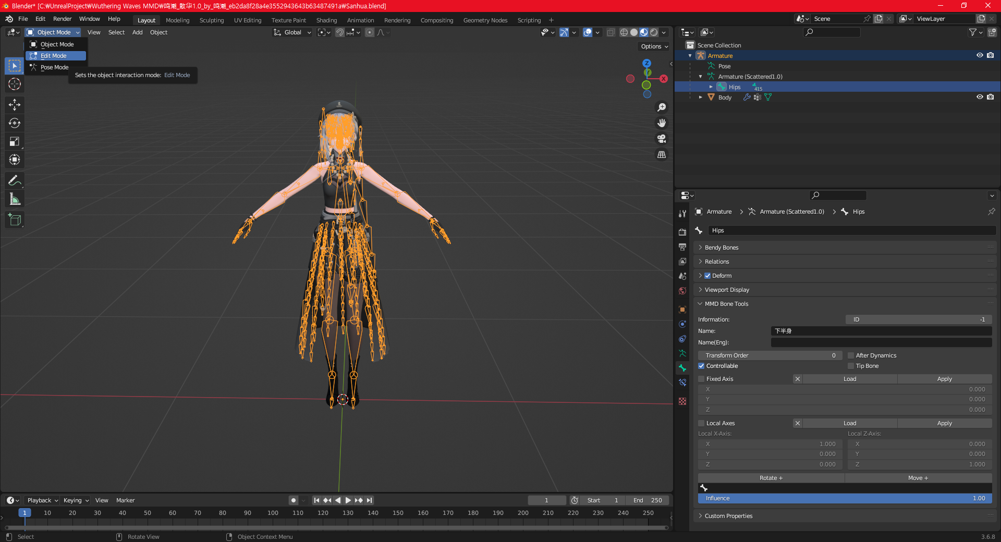Select the Scale tool

click(15, 142)
